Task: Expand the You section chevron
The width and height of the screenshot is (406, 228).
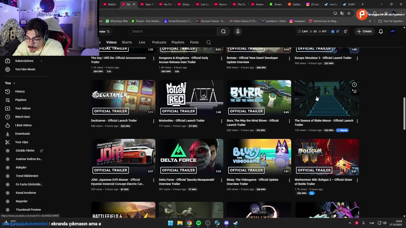Action: [x=14, y=83]
